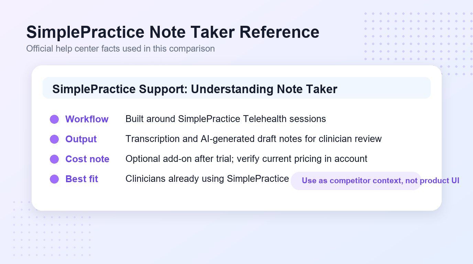Select the purple bullet next to Cost note
The image size is (473, 264).
[x=54, y=159]
